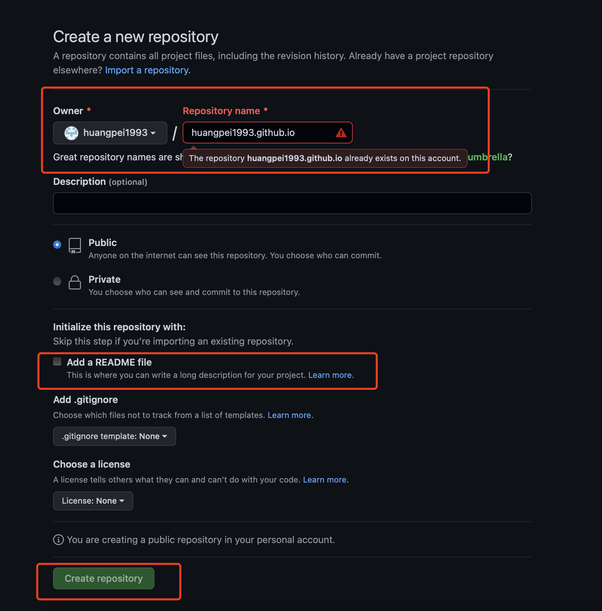This screenshot has height=611, width=602.
Task: Click the Repository name input field
Action: (x=258, y=133)
